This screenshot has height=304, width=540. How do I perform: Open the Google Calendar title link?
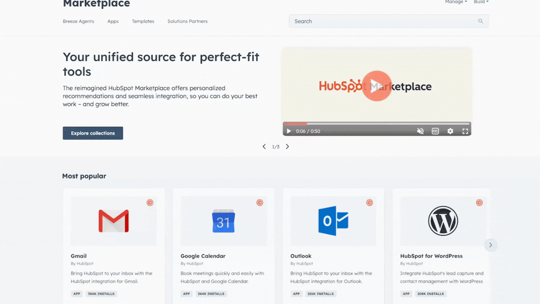coord(203,256)
